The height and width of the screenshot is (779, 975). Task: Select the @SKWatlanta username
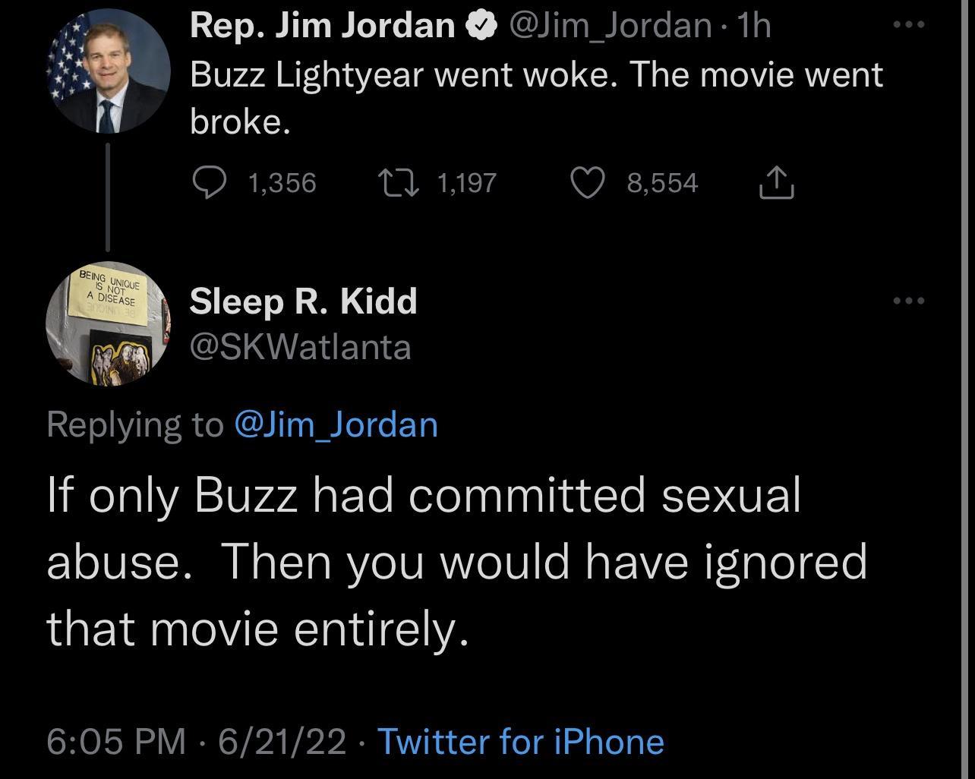pos(301,346)
